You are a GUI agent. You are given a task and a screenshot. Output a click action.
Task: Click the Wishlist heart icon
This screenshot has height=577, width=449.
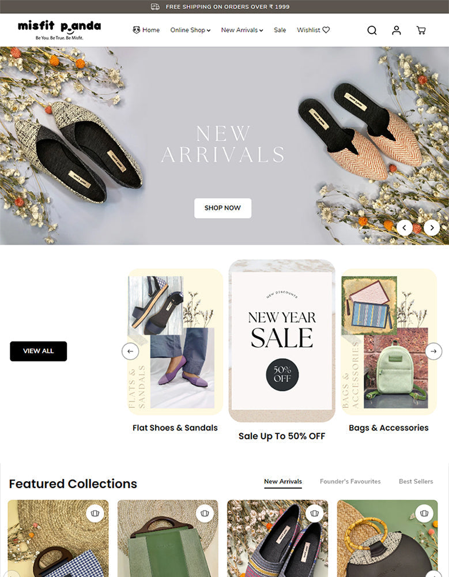click(326, 30)
